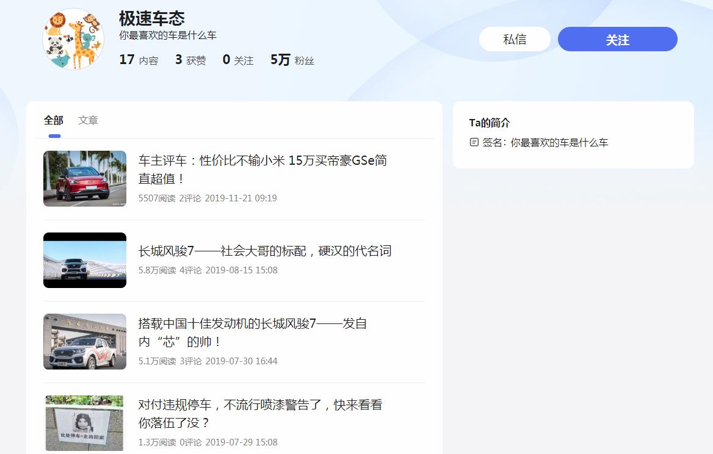Click the 5.1万阅读 3评论 metadata line

208,361
